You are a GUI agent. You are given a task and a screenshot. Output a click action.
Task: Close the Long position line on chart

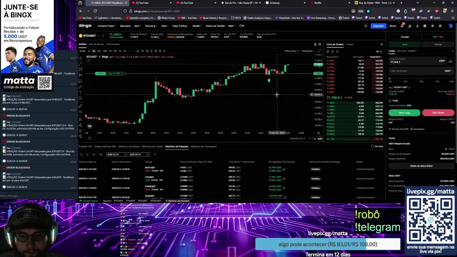[x=123, y=74]
